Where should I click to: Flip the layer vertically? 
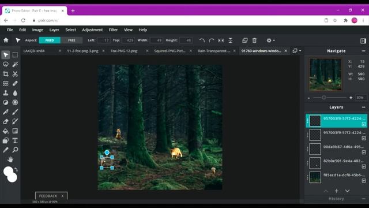tap(231, 40)
